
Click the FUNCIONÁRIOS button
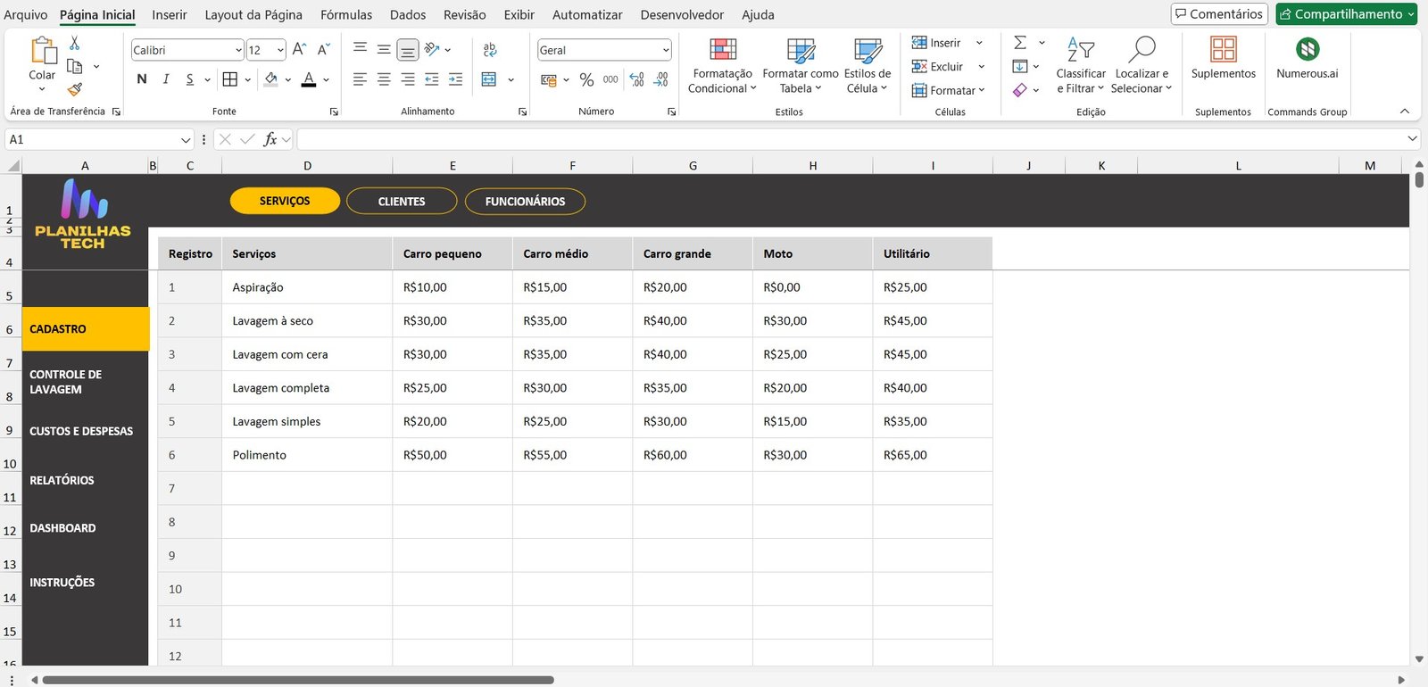(x=525, y=201)
